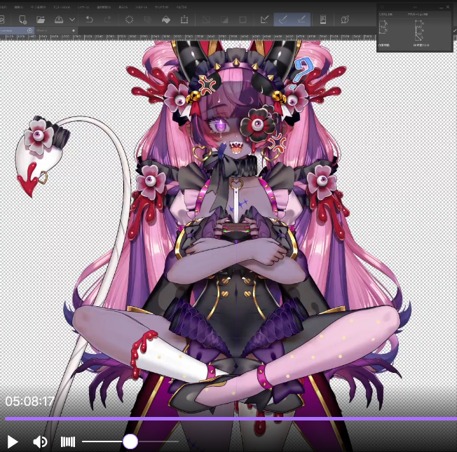Click the horizontal ruler above the canvas
457x452 pixels.
(x=188, y=37)
